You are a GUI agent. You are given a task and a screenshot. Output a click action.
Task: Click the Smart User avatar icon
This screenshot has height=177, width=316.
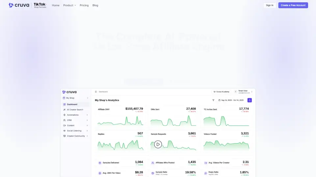[x=236, y=92]
